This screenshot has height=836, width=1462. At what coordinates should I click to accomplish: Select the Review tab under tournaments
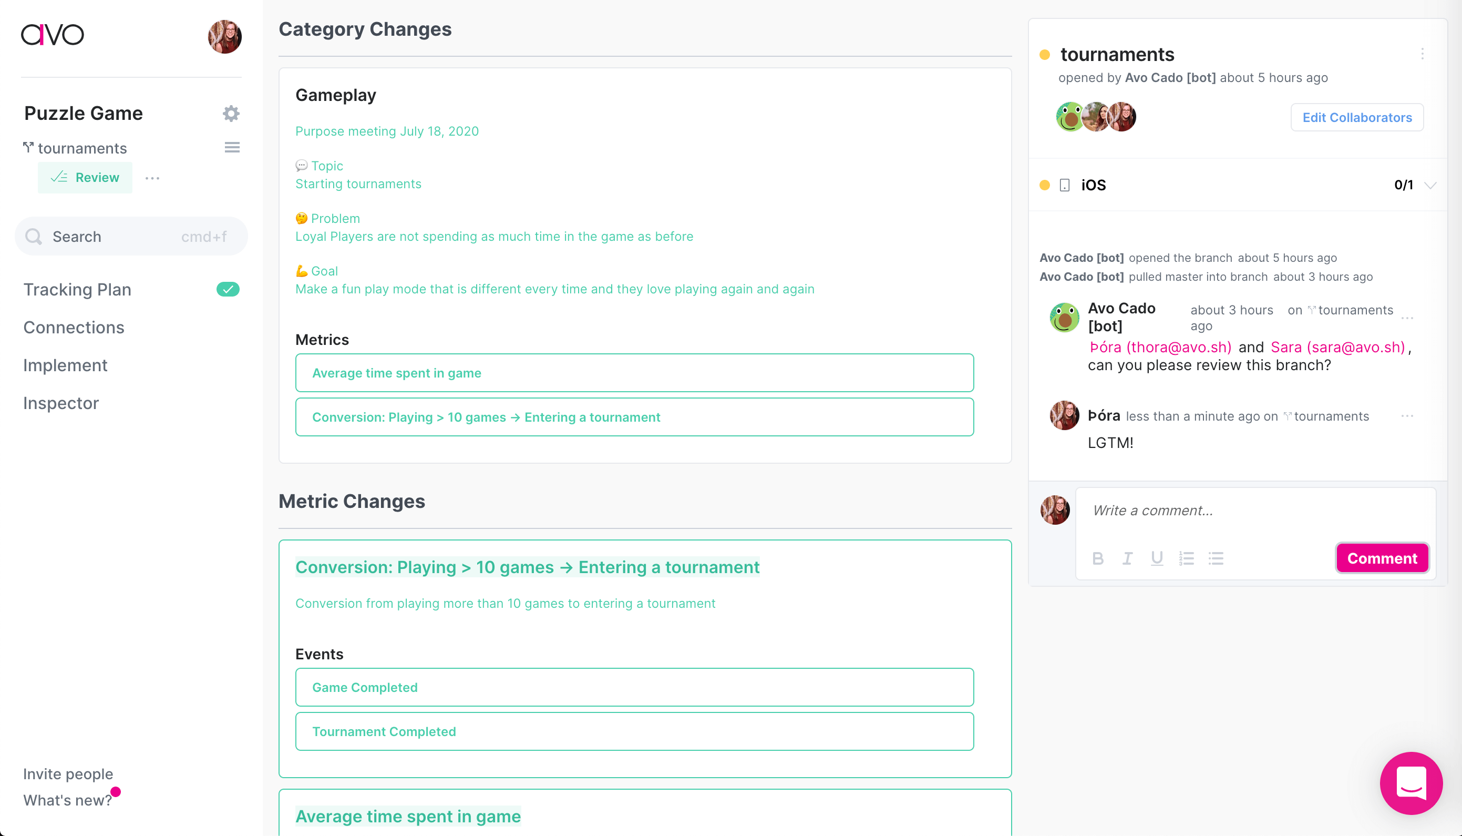click(85, 177)
